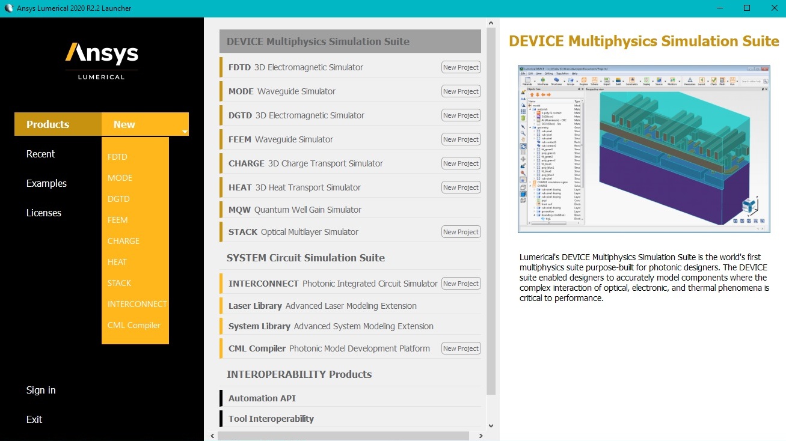The height and width of the screenshot is (441, 786).
Task: Click New Project next to INTERCONNECT
Action: (461, 284)
